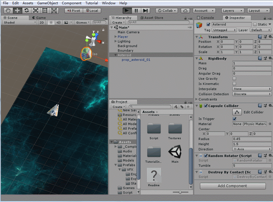
Task: Open collider Direction dropdown
Action: [252, 149]
